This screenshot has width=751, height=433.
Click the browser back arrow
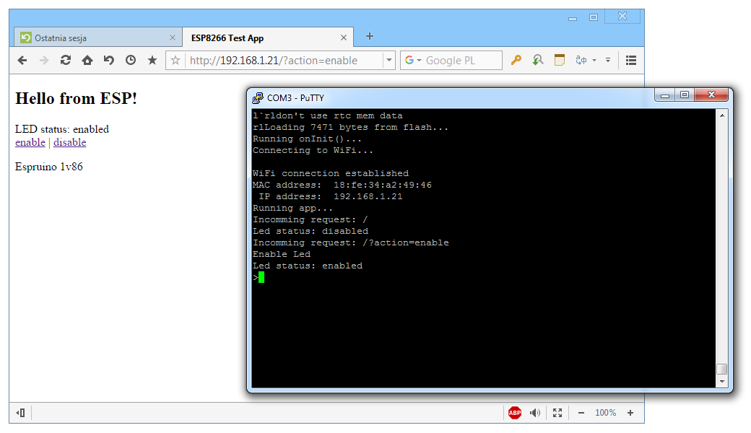pos(22,61)
